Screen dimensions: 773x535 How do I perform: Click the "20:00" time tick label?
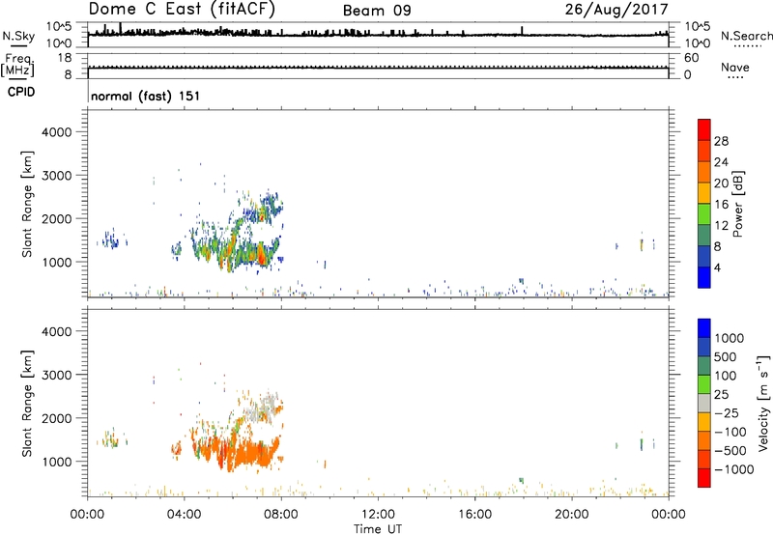point(571,515)
